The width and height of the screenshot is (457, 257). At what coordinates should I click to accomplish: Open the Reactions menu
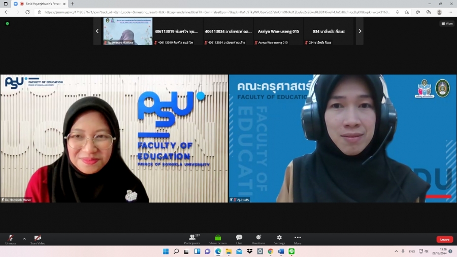[258, 239]
